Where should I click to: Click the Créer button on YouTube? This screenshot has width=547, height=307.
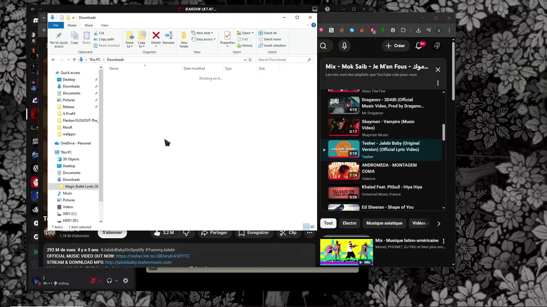pos(395,46)
